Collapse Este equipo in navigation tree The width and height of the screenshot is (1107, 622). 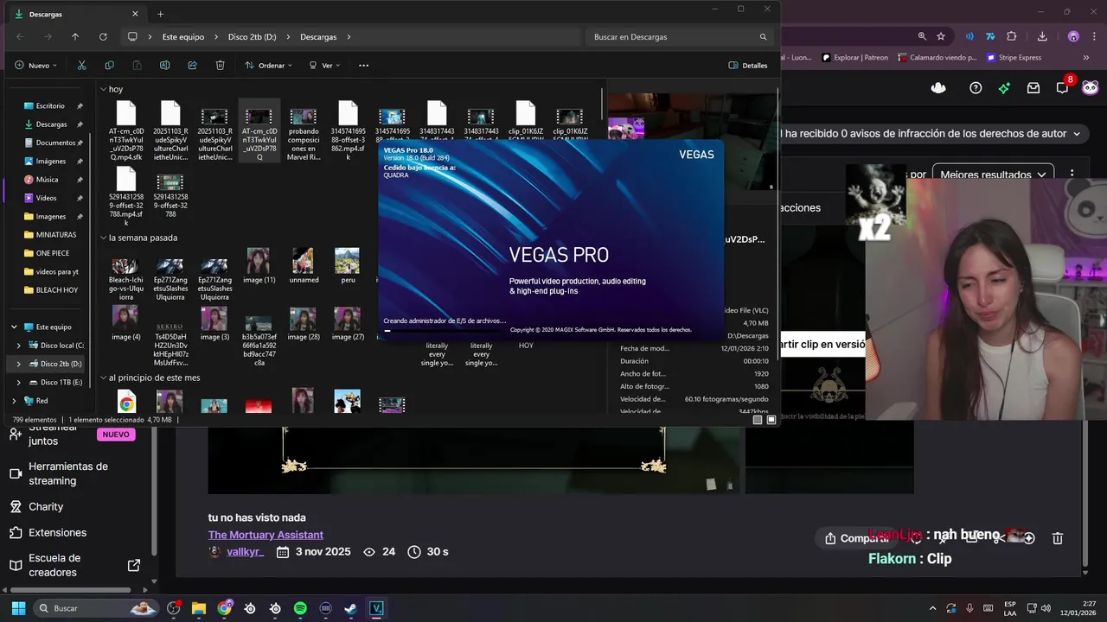(x=14, y=327)
